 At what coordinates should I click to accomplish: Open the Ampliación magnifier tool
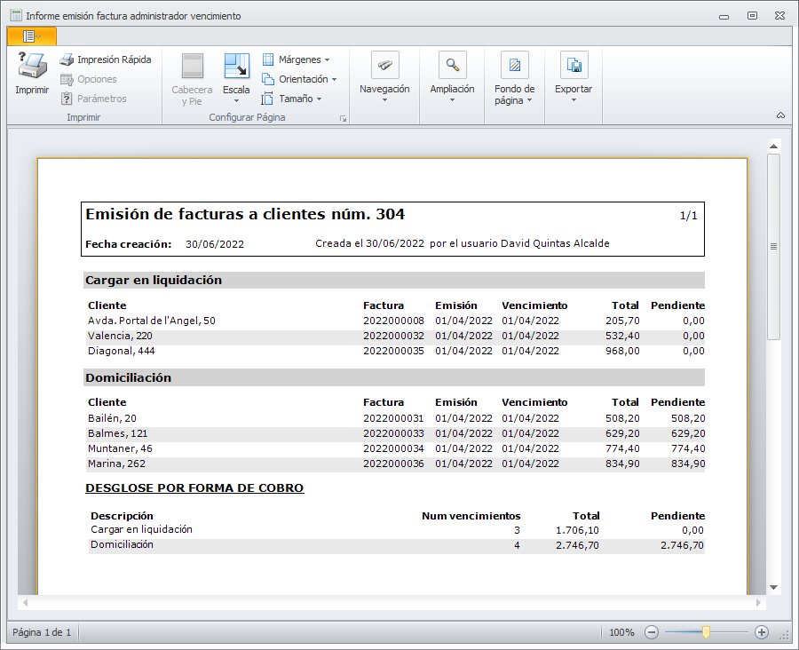point(452,67)
